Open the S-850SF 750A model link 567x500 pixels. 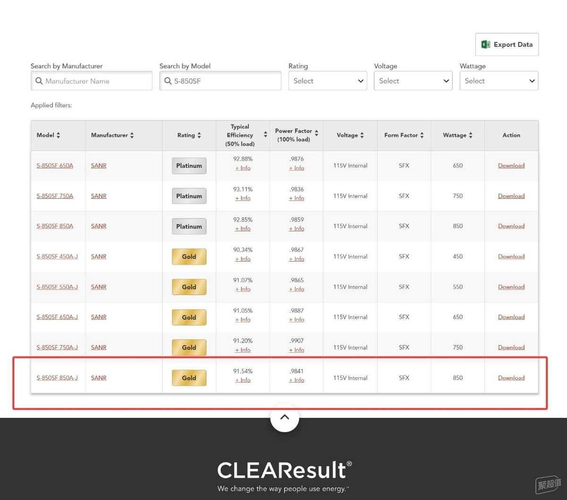tap(55, 196)
